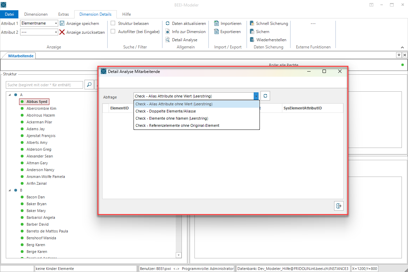Select Barreto de Mattos Paula tree item
Image resolution: width=408 pixels, height=272 pixels.
point(47,231)
